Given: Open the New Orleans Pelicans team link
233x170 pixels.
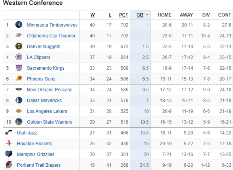Looking at the screenshot, I should pyautogui.click(x=49, y=90).
